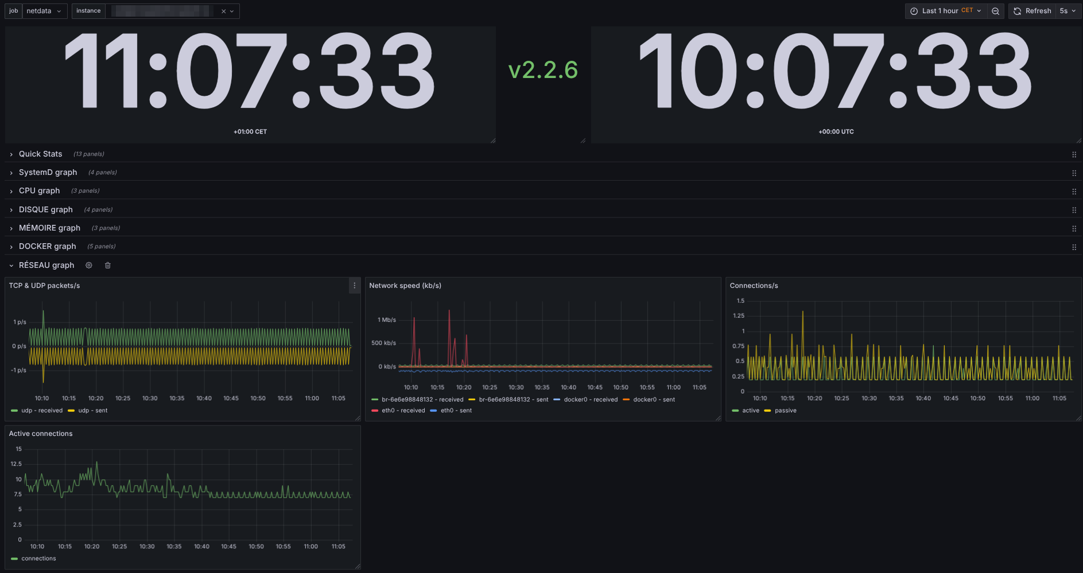
Task: Grab the SystemD graph row drag handle
Action: coord(1074,173)
